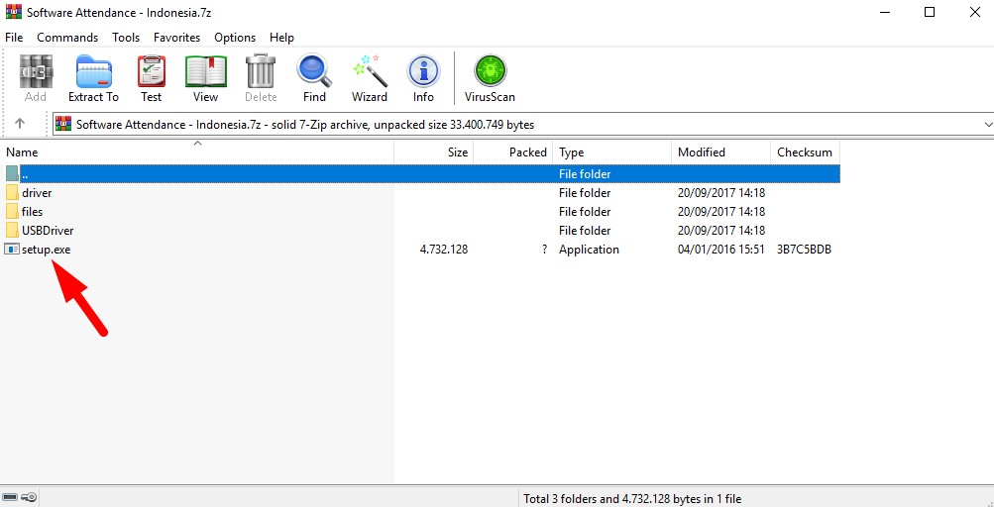
Task: Sort by Size column header
Action: pyautogui.click(x=434, y=152)
